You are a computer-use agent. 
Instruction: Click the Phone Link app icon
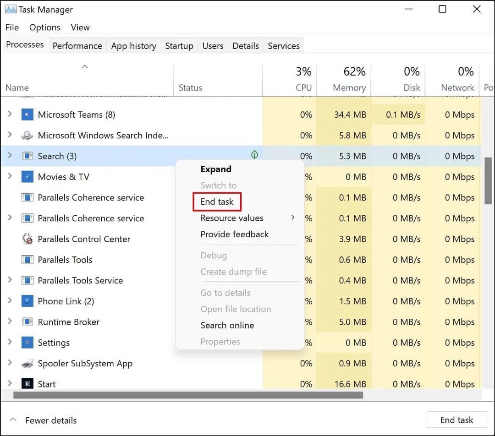[27, 301]
